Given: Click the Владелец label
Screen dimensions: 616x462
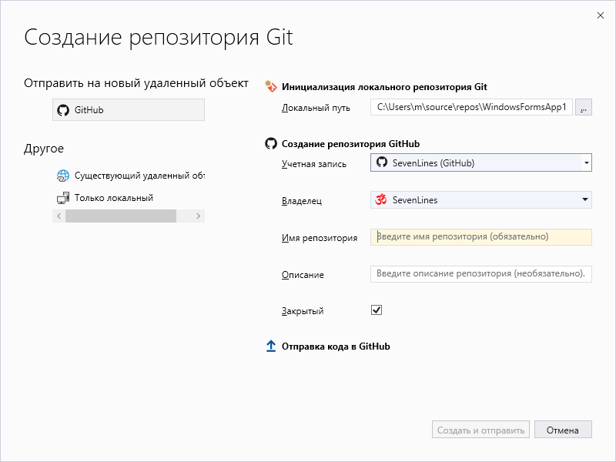Looking at the screenshot, I should pyautogui.click(x=302, y=201).
